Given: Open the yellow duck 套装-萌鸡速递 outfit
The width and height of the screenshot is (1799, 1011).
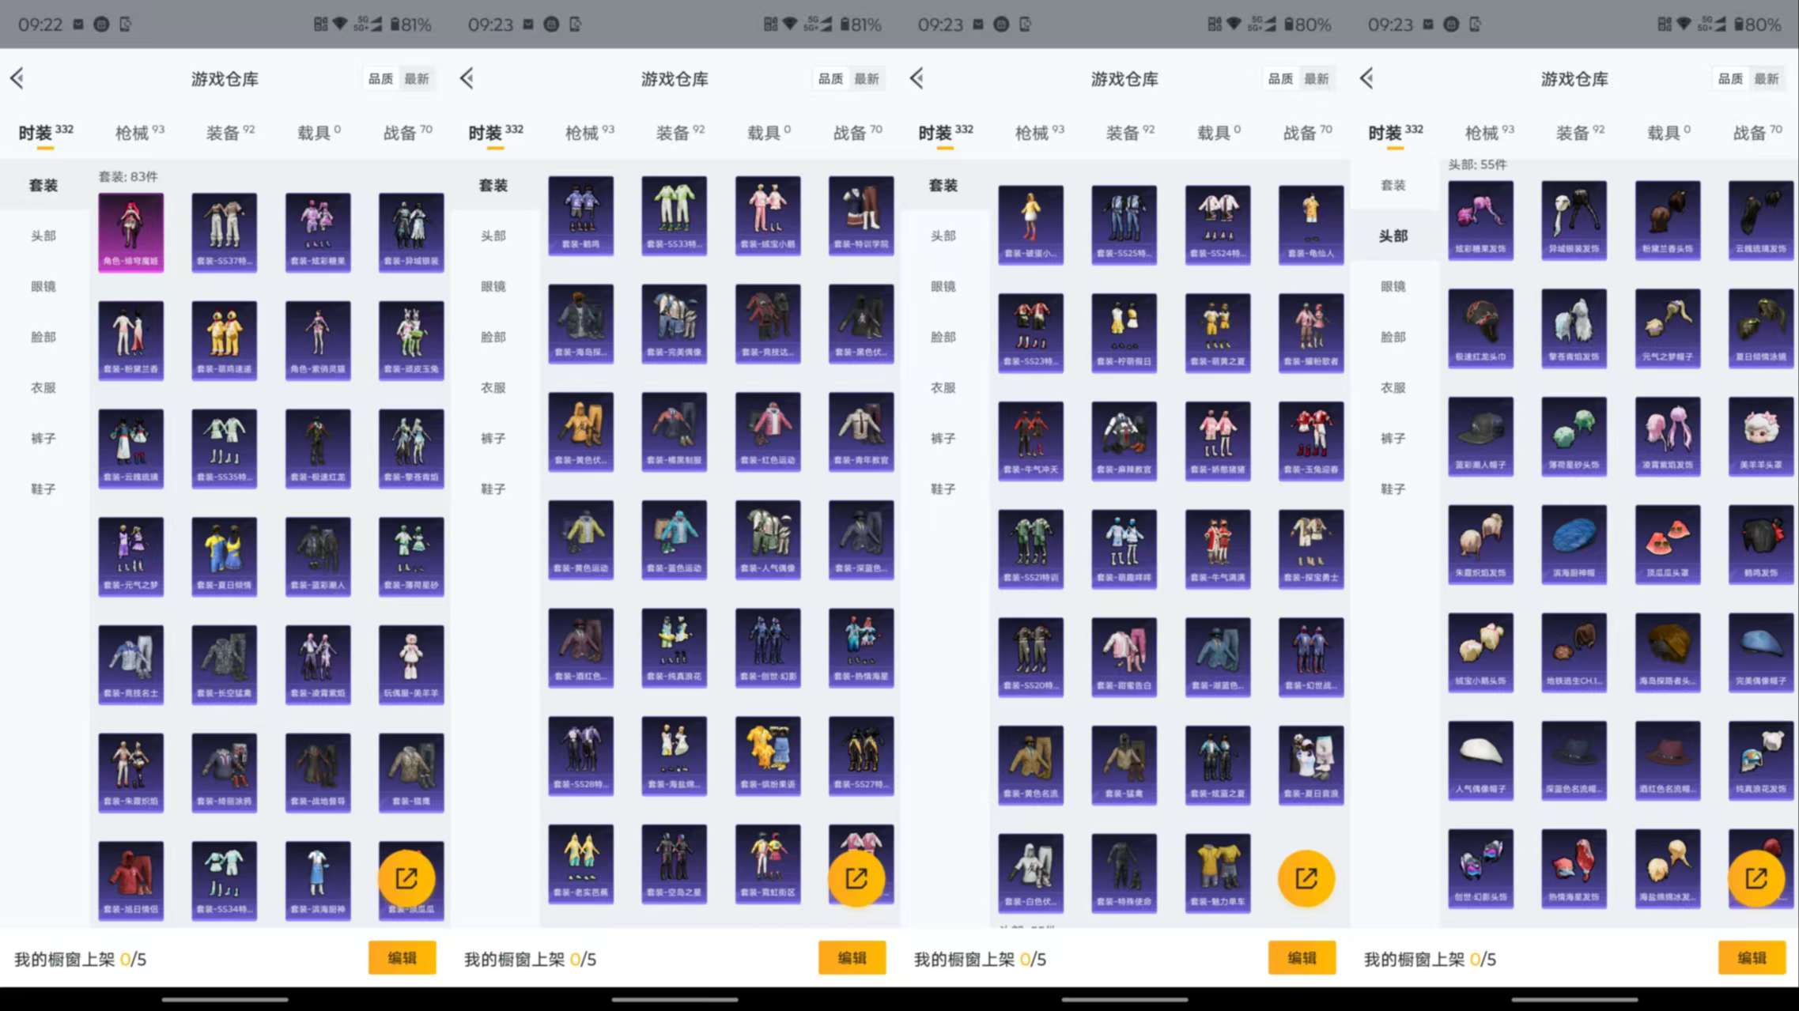Looking at the screenshot, I should coord(225,340).
